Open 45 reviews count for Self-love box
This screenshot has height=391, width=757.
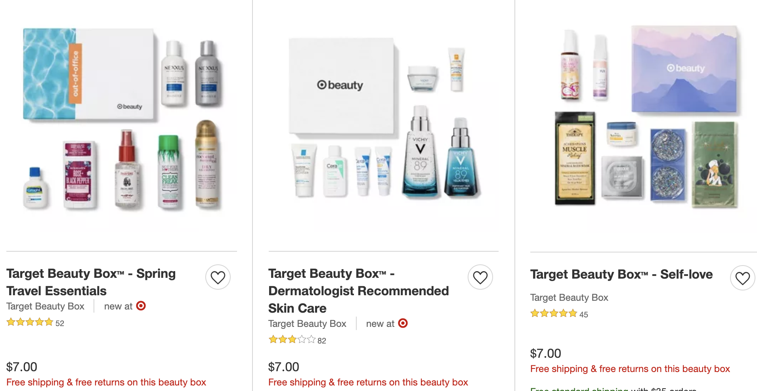(584, 315)
